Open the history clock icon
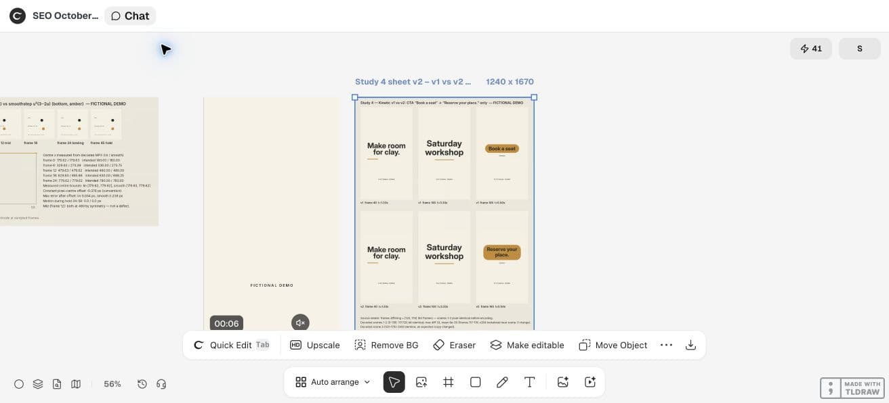The height and width of the screenshot is (403, 889). click(x=142, y=384)
